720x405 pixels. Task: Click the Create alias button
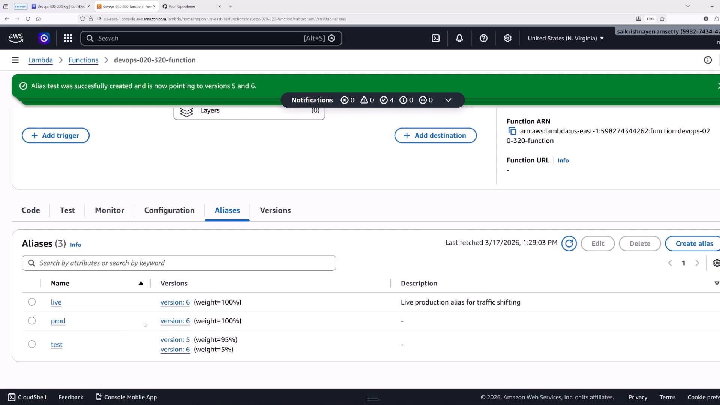(x=694, y=243)
